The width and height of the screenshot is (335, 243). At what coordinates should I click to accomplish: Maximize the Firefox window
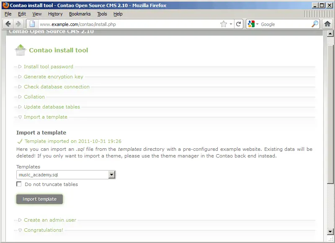[322, 5]
